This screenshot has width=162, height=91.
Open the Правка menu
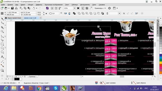[10, 5]
